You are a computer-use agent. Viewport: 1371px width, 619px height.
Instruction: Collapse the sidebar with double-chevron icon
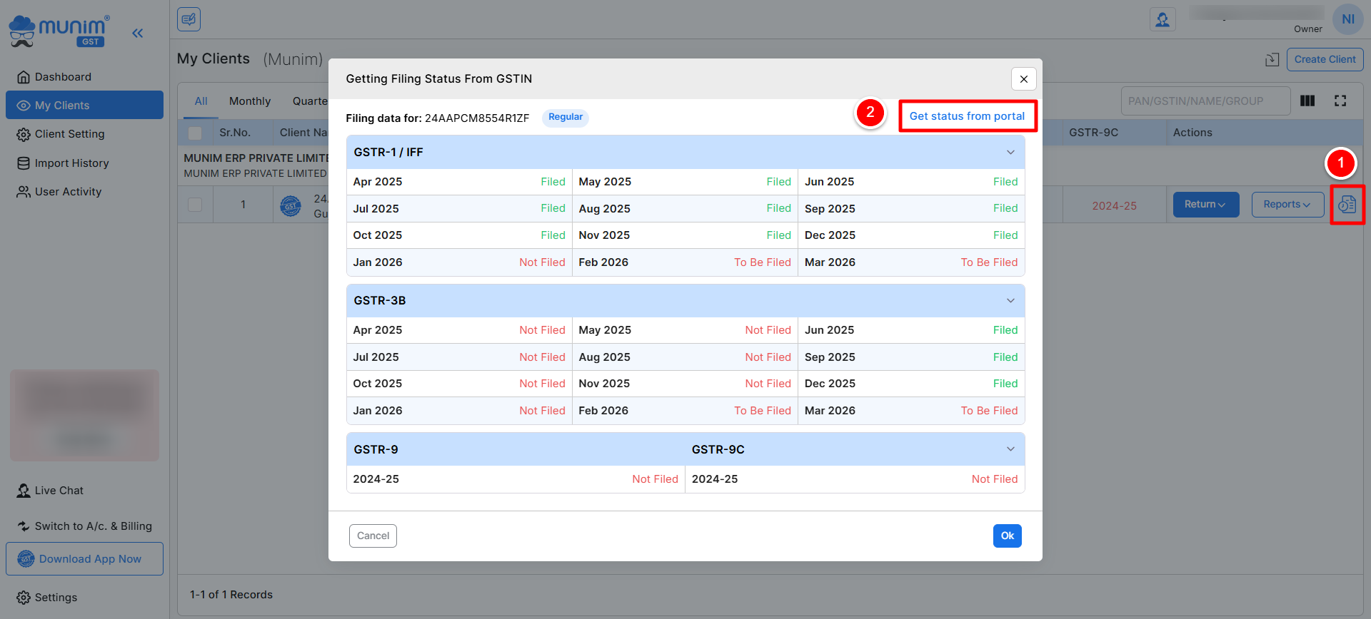coord(138,33)
